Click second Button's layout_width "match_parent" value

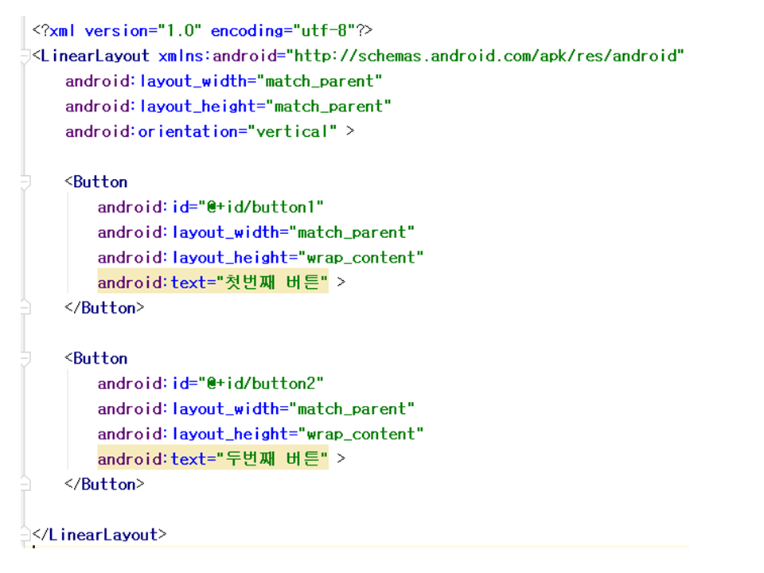[x=356, y=409]
